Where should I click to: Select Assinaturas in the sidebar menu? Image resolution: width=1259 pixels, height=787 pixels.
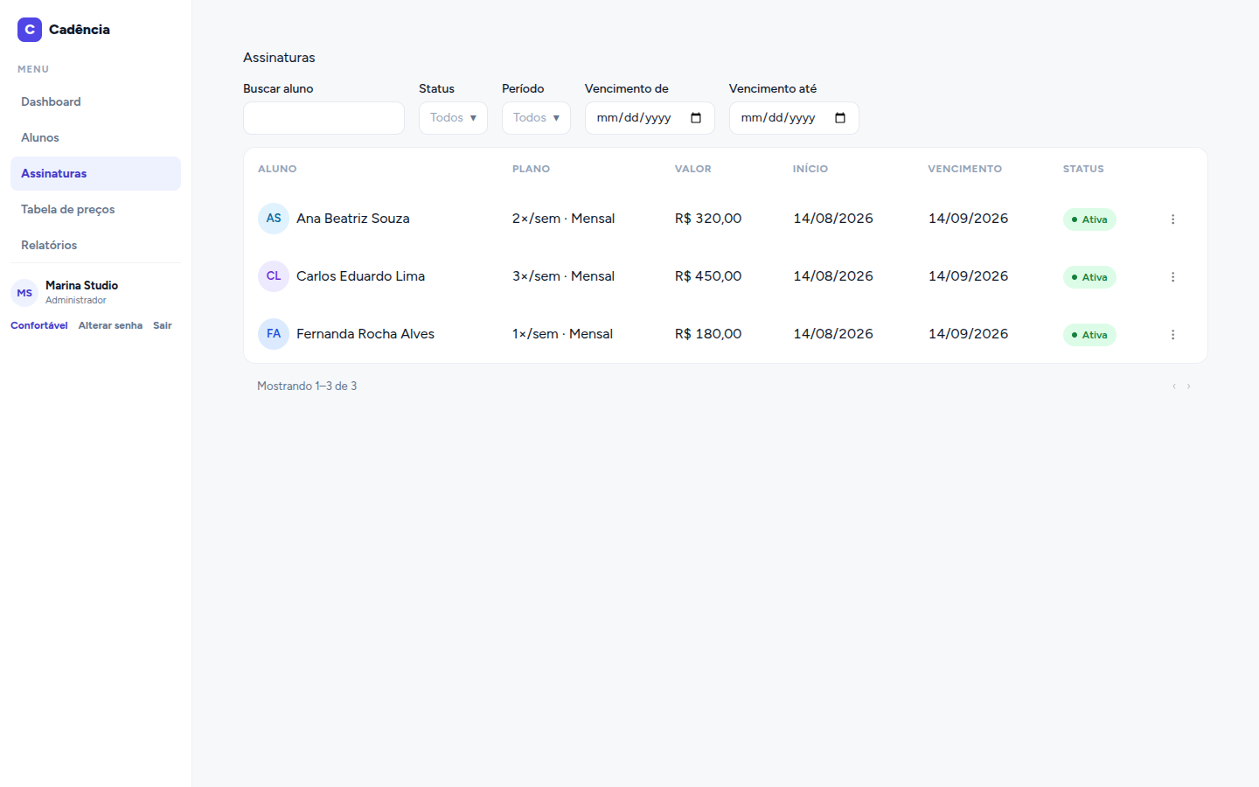(x=95, y=174)
